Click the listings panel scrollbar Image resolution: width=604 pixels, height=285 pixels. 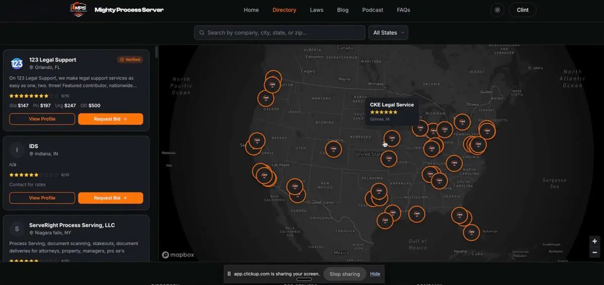[157, 52]
